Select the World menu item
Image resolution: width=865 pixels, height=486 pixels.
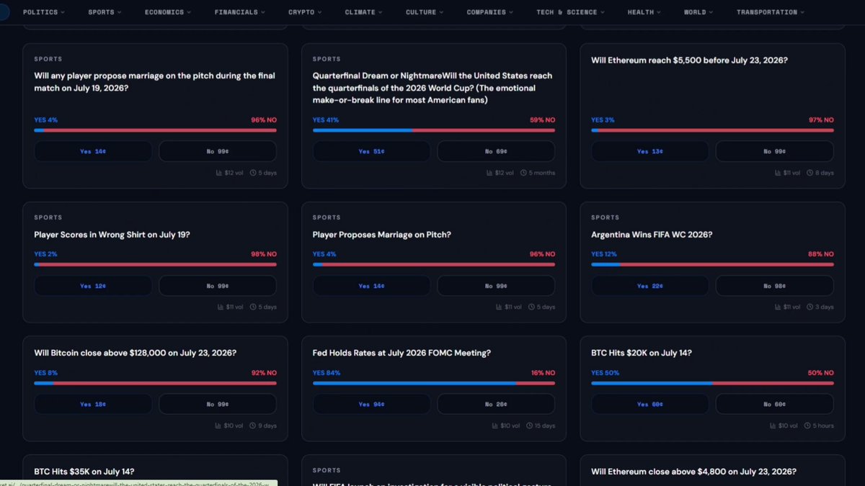pos(698,12)
